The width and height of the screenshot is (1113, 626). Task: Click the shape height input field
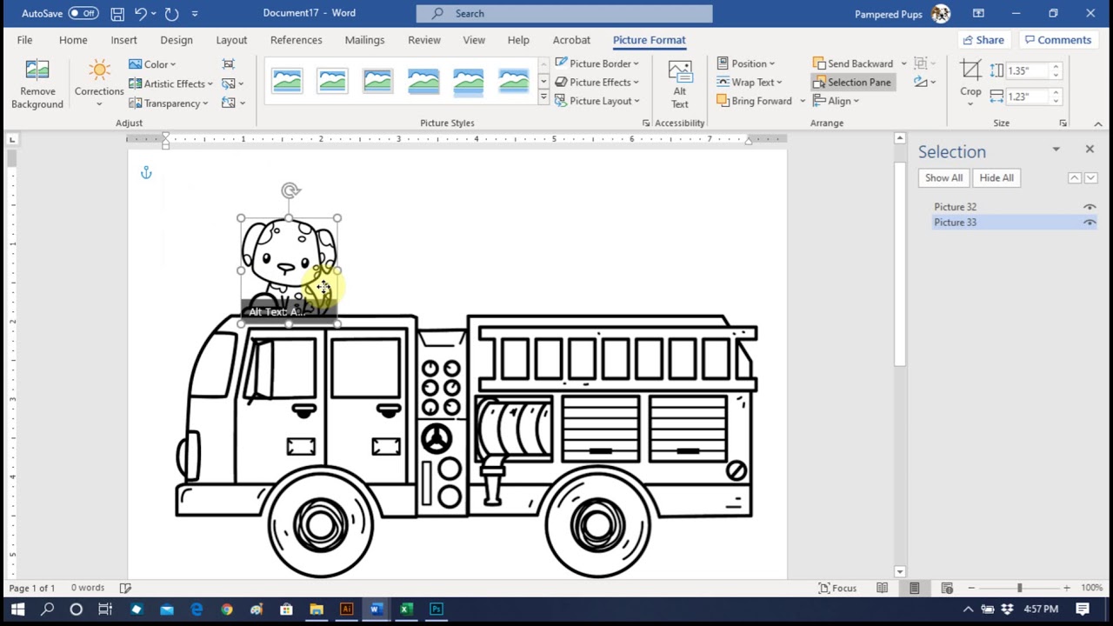[1028, 70]
